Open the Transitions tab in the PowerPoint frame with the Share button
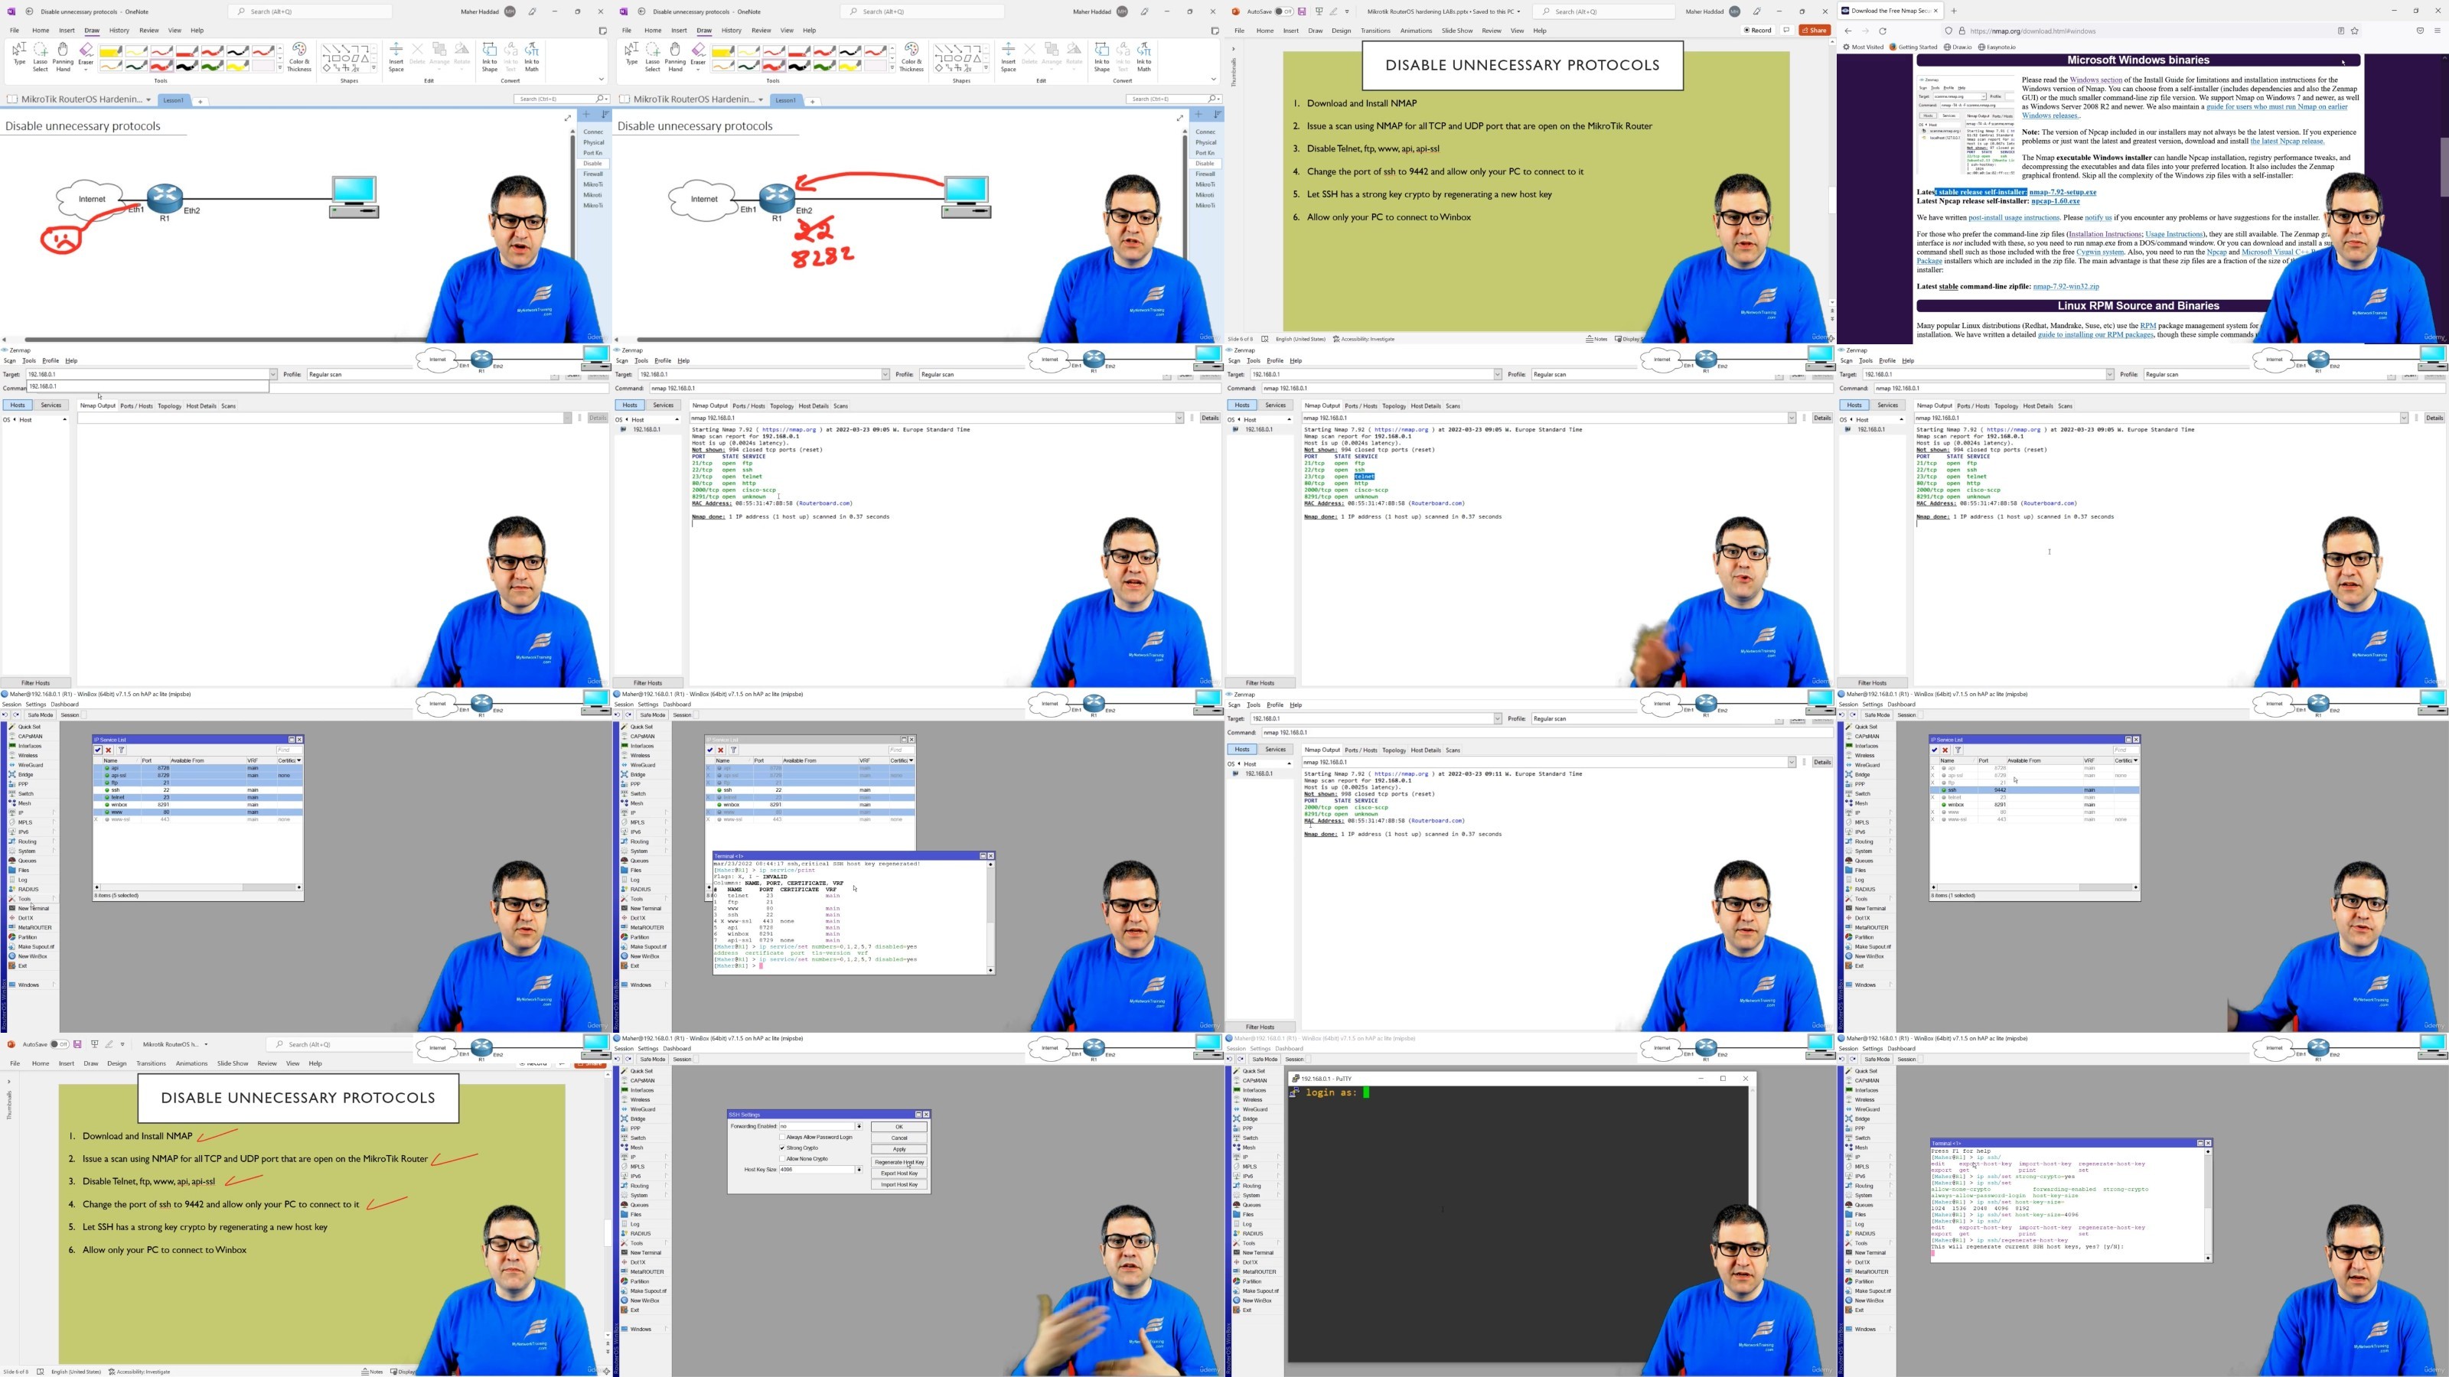 [1375, 31]
